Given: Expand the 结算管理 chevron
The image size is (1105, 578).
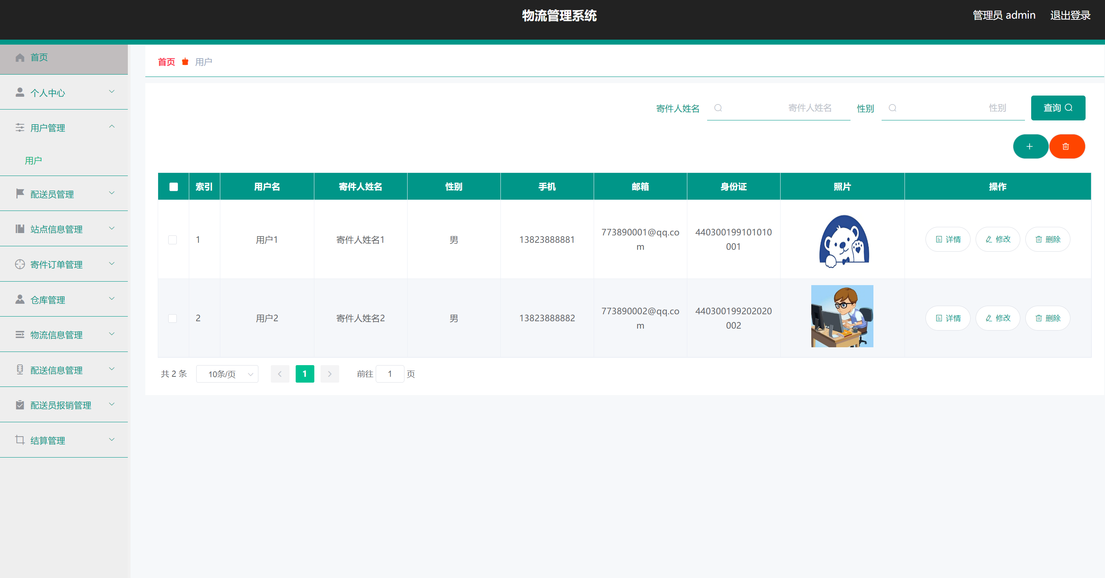Looking at the screenshot, I should pos(112,439).
